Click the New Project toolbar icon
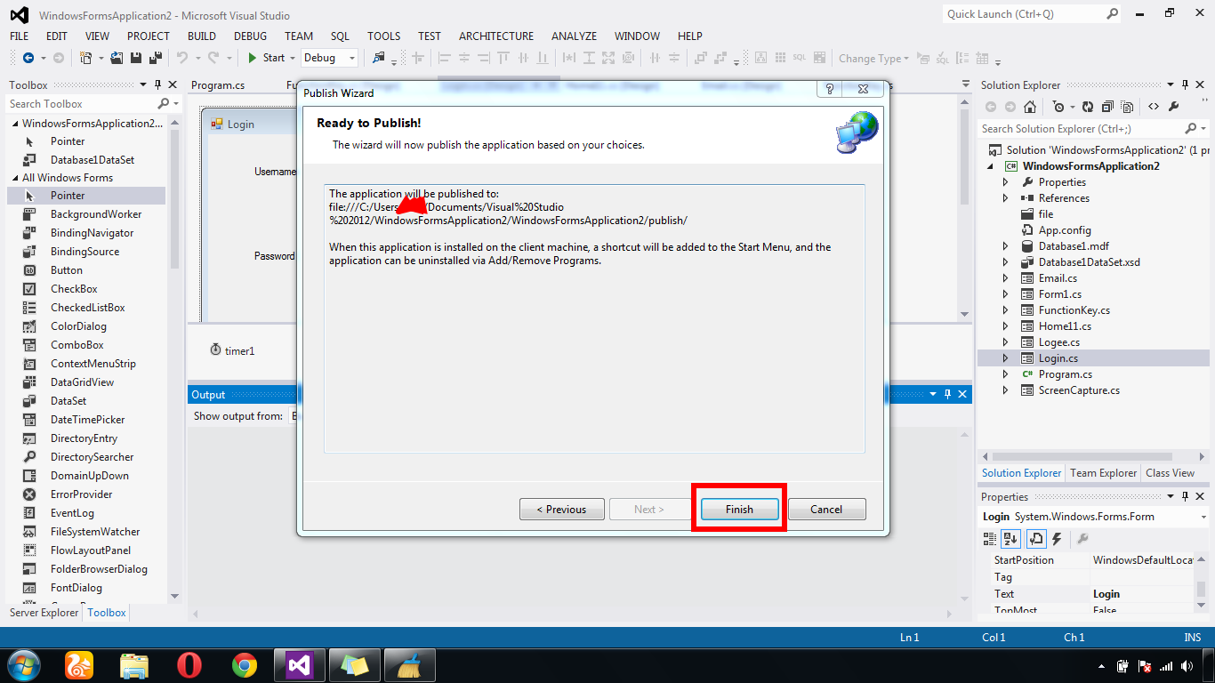The image size is (1215, 683). coord(85,58)
